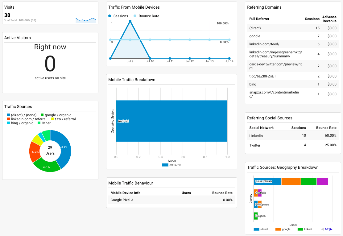Image resolution: width=343 pixels, height=236 pixels.
Task: Click the Sessions legend dot
Action: click(x=110, y=16)
